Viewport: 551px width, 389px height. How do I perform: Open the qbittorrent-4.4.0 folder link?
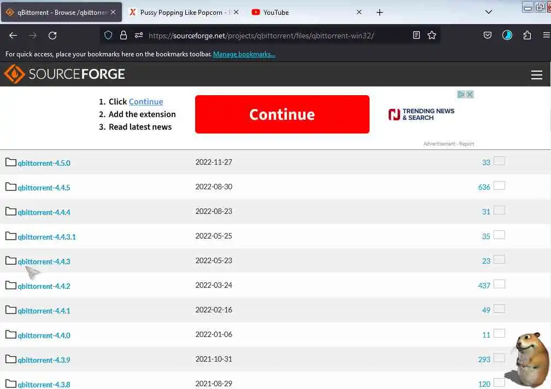[x=44, y=335]
